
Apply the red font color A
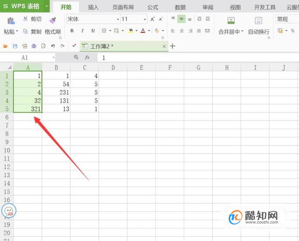tap(143, 31)
